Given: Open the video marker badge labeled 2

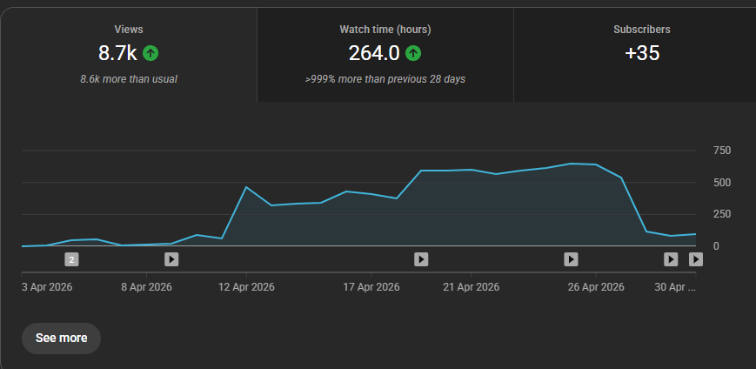Looking at the screenshot, I should pos(72,260).
